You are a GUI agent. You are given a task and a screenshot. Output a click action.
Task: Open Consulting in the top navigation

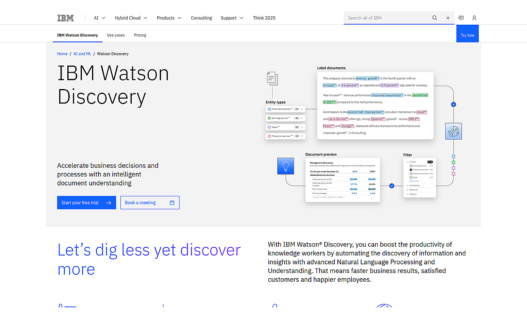pos(201,18)
